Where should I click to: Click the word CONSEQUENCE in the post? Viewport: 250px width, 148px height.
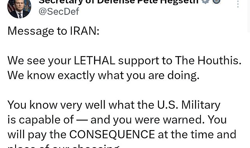pos(112,134)
